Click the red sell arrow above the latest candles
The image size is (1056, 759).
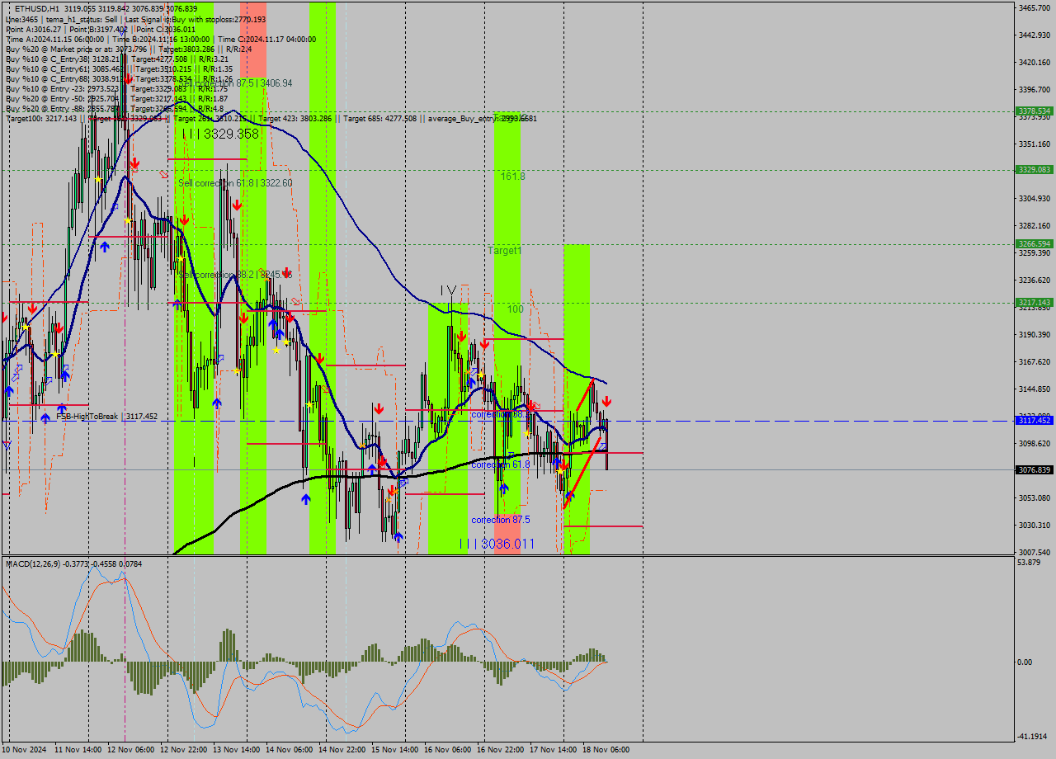coord(606,401)
